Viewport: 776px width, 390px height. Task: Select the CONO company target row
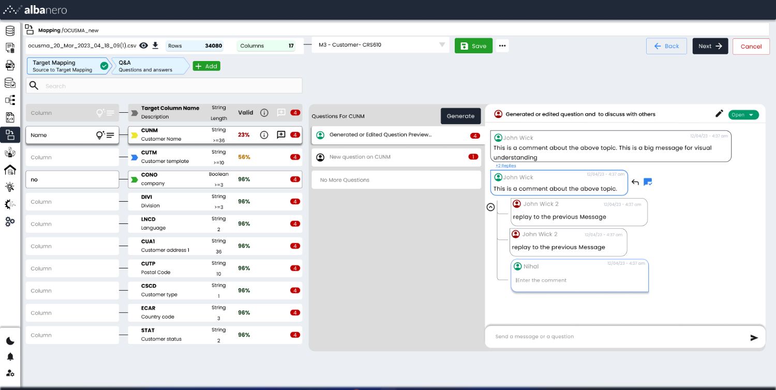pos(215,179)
